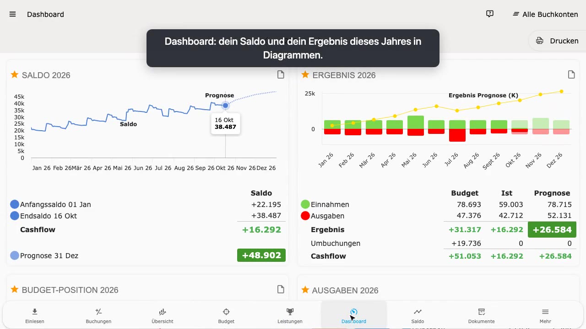The width and height of the screenshot is (586, 329).
Task: Open document icon on ERGEBNIS 2026 card
Action: (x=571, y=74)
